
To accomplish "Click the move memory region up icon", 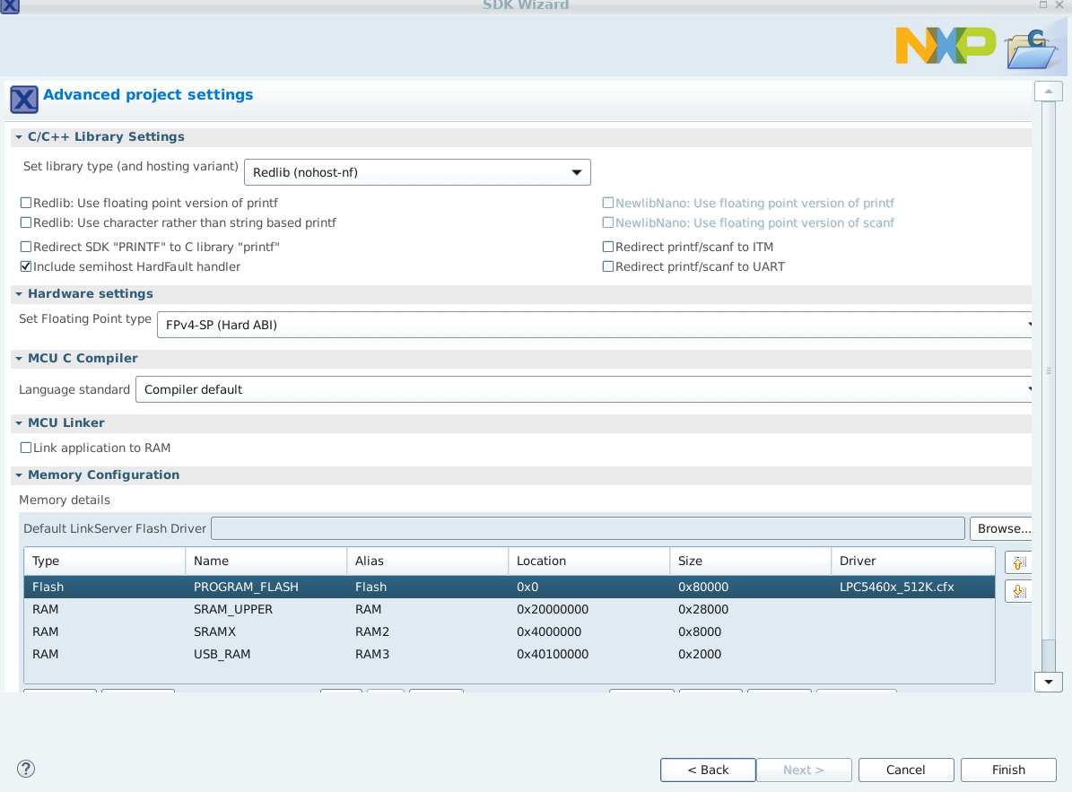I will 1019,562.
